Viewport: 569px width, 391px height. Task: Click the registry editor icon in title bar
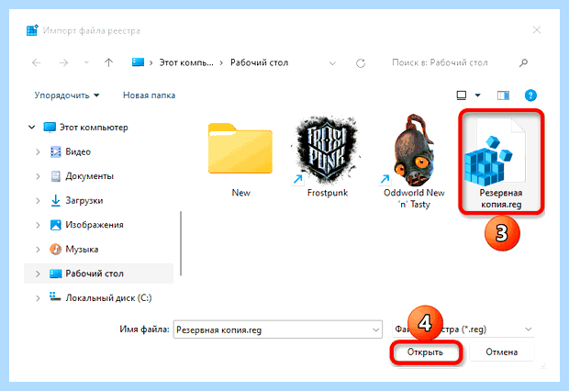pos(32,30)
